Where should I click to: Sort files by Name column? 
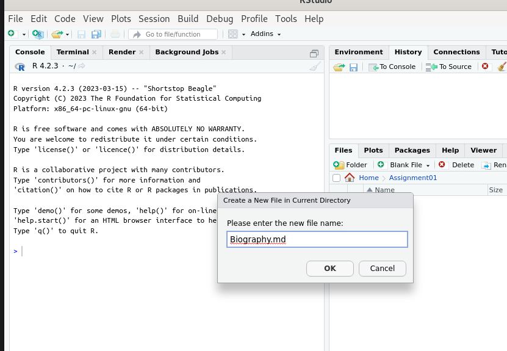[425, 190]
